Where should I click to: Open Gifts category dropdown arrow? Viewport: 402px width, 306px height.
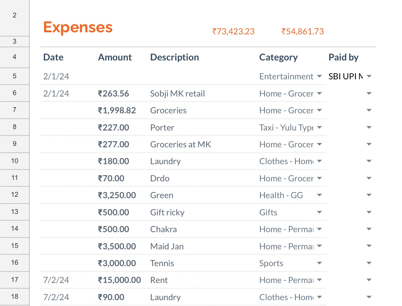[x=319, y=212]
